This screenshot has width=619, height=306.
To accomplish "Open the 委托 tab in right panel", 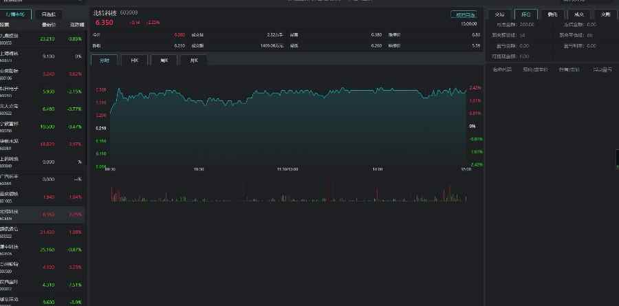I will (x=552, y=14).
